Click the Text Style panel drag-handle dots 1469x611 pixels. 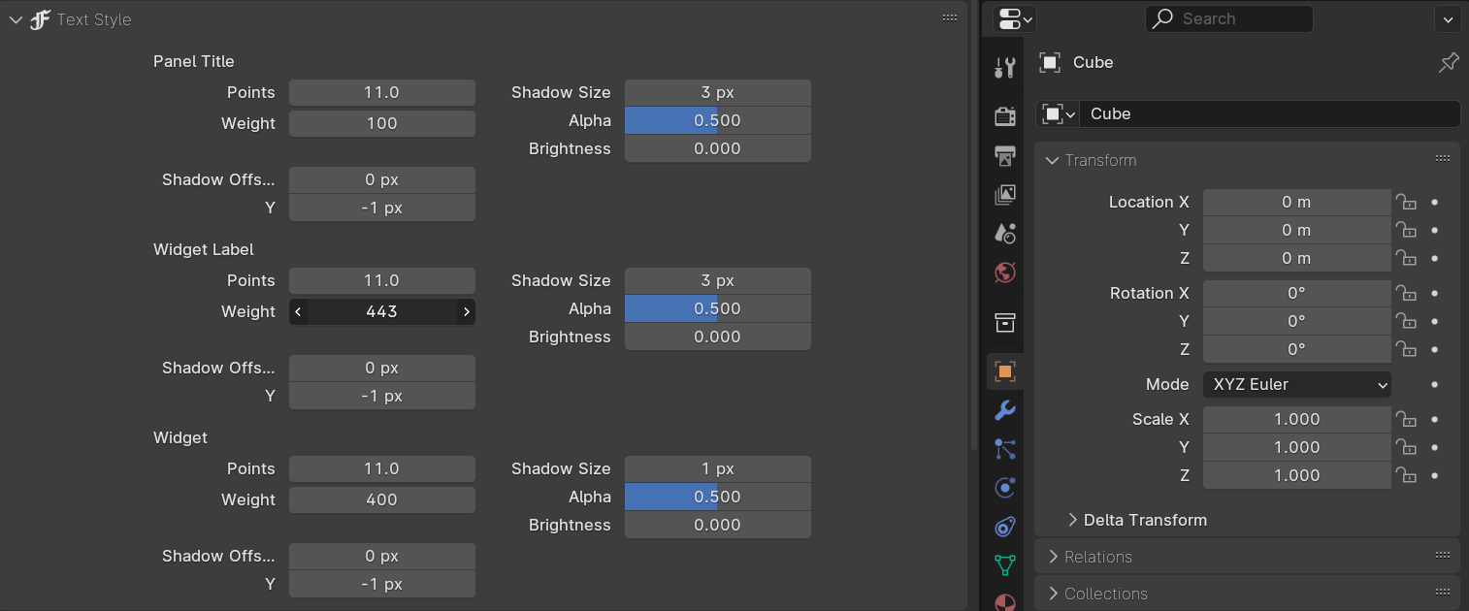tap(950, 18)
